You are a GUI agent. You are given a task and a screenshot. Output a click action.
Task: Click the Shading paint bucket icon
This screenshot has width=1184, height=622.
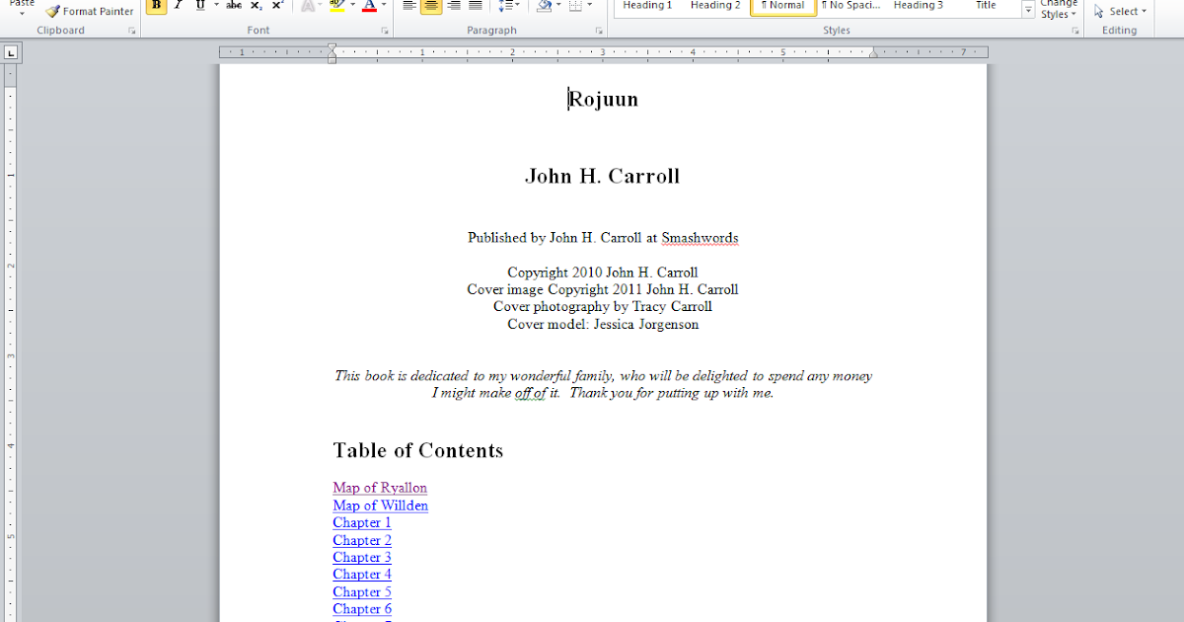(x=544, y=6)
